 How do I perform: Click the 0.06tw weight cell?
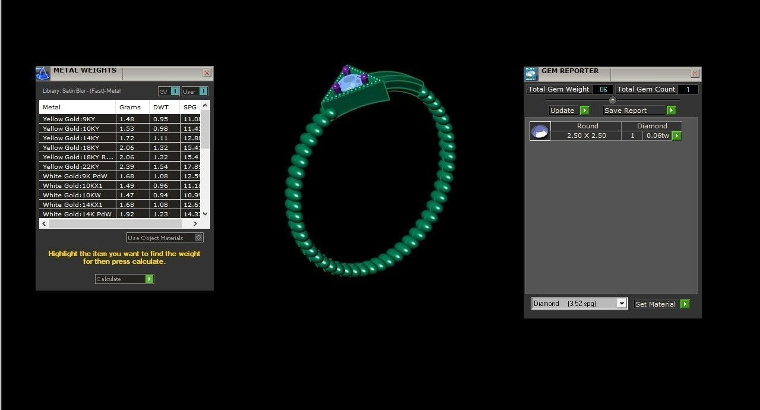tap(657, 136)
